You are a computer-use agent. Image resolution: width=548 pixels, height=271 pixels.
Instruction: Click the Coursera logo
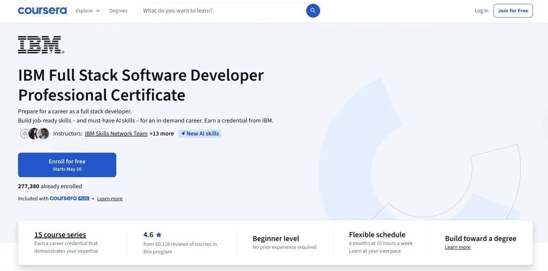[x=42, y=11]
